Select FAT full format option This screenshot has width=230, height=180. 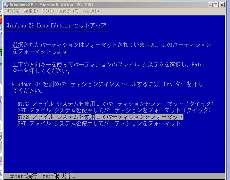(99, 123)
